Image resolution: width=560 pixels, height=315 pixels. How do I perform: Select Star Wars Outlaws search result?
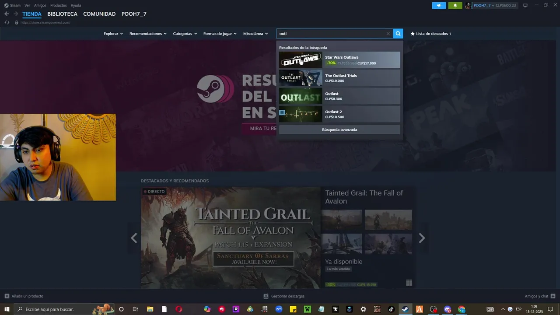[339, 60]
